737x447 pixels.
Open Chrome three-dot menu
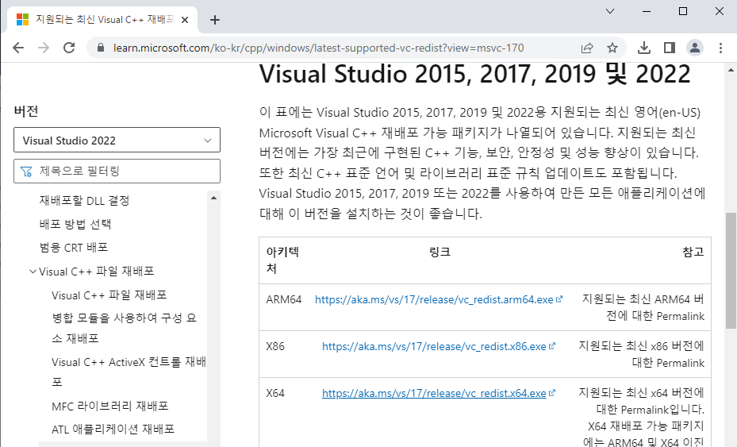tap(720, 48)
